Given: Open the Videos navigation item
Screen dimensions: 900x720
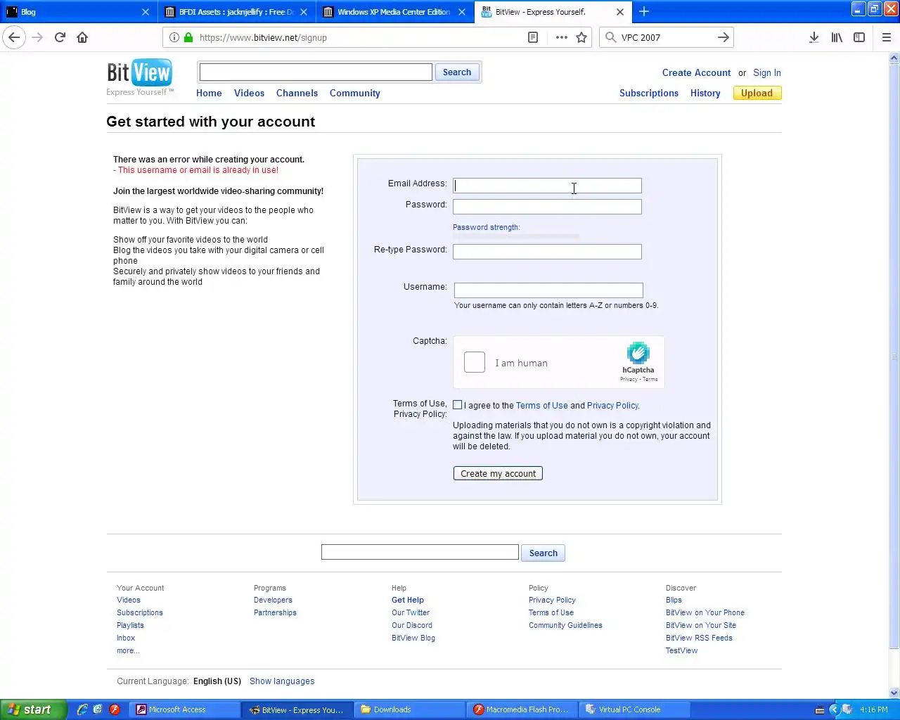Looking at the screenshot, I should (x=249, y=93).
